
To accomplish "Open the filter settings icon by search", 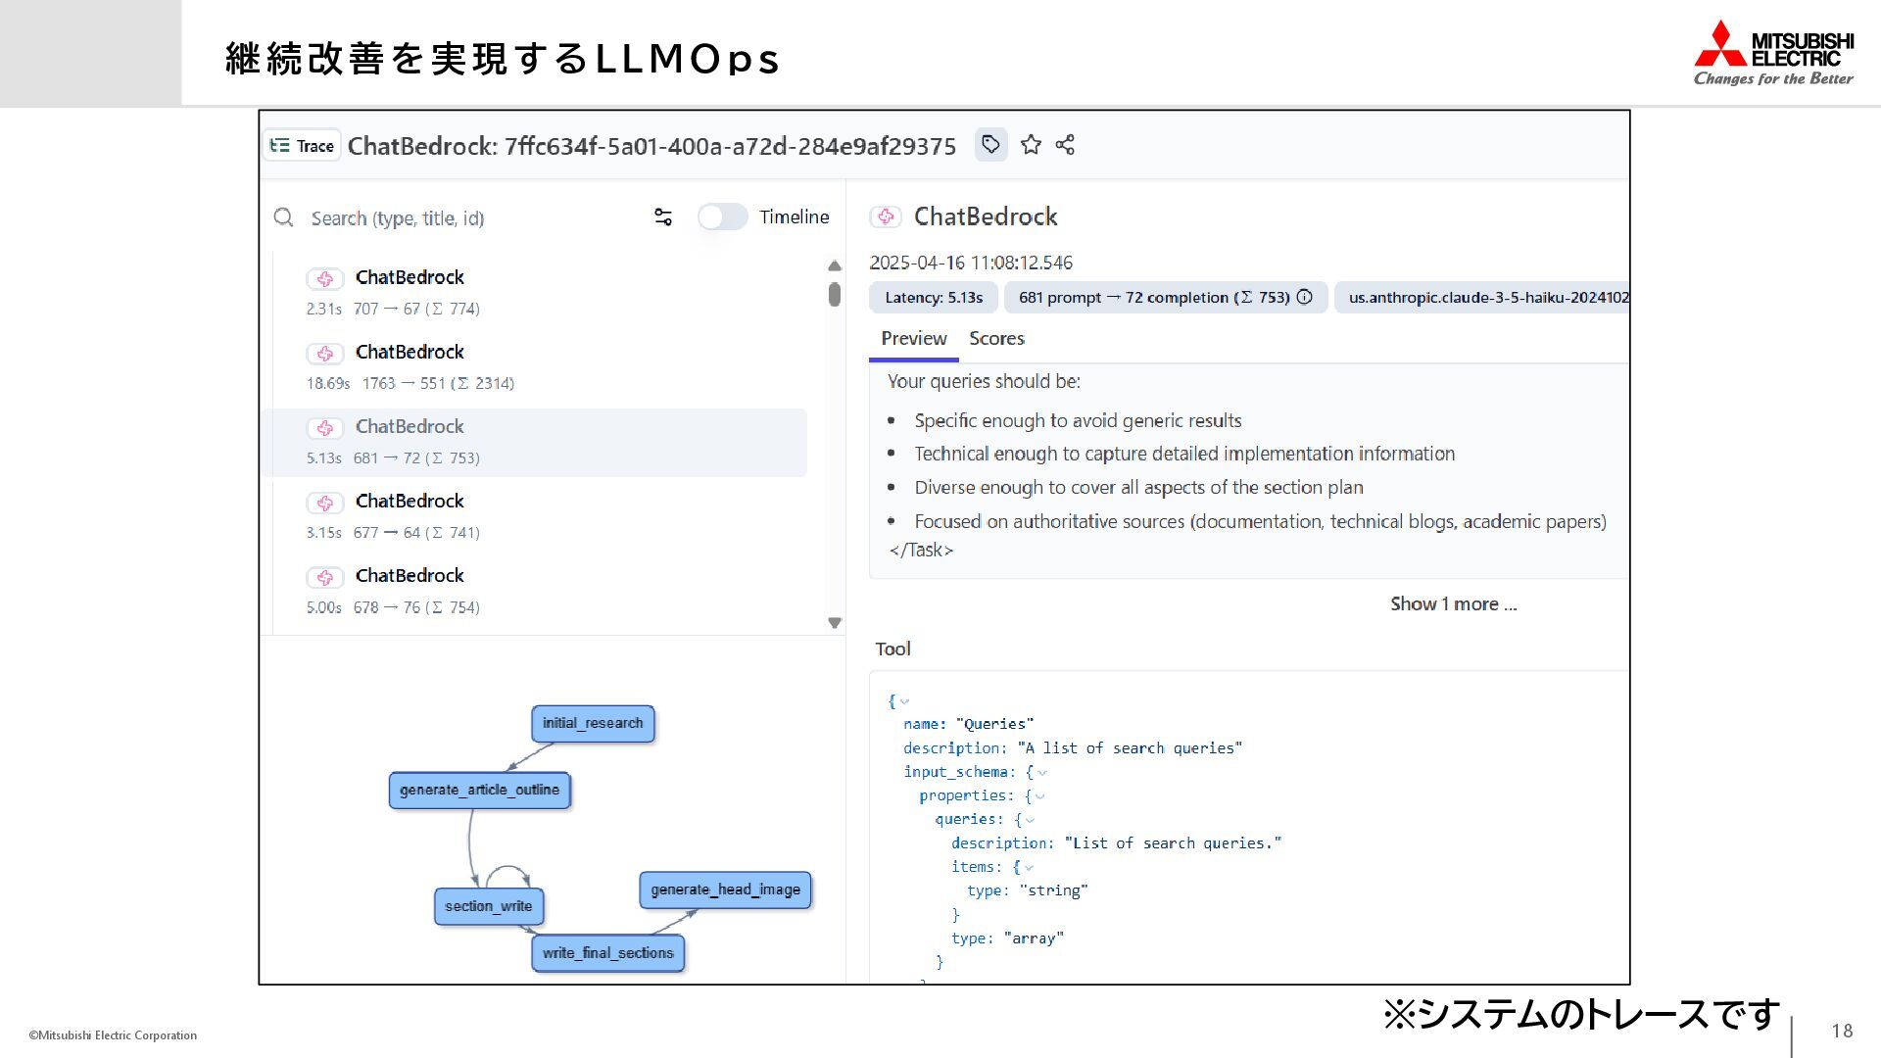I will [x=663, y=217].
